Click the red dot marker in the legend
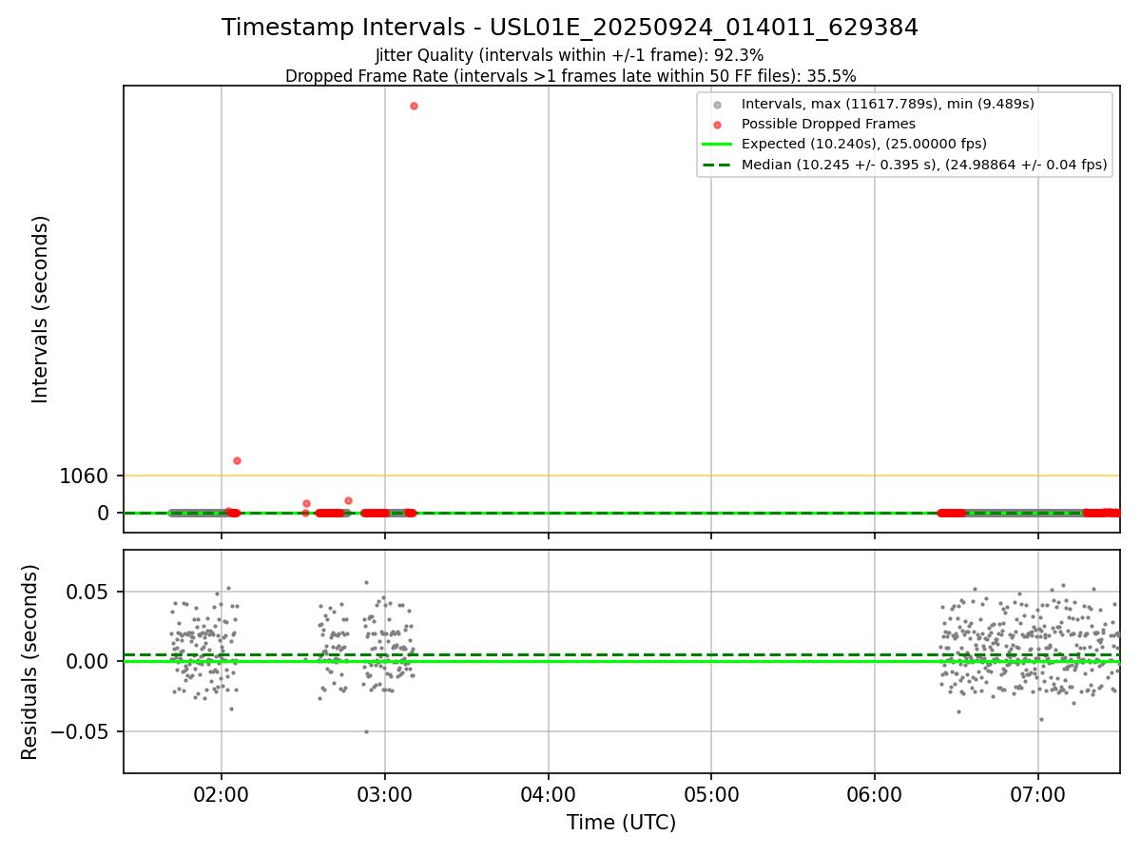 click(x=717, y=125)
